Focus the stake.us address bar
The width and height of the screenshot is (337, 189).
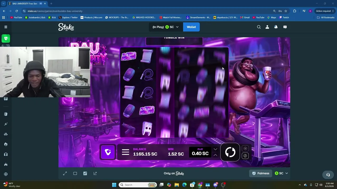tap(147, 11)
